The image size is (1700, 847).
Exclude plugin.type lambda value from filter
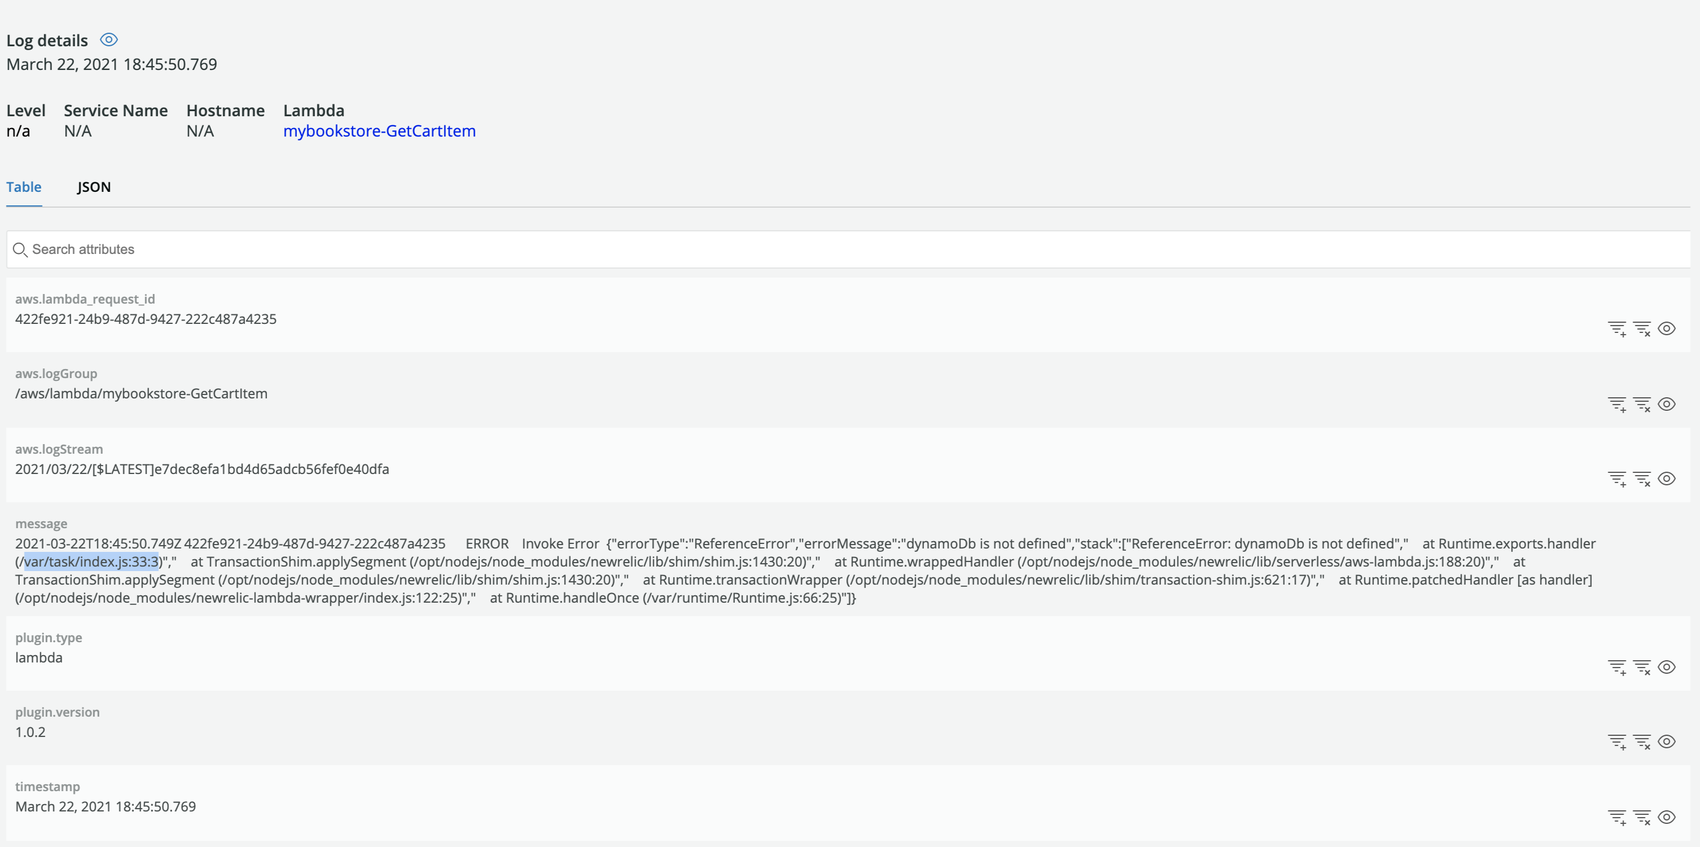tap(1642, 668)
